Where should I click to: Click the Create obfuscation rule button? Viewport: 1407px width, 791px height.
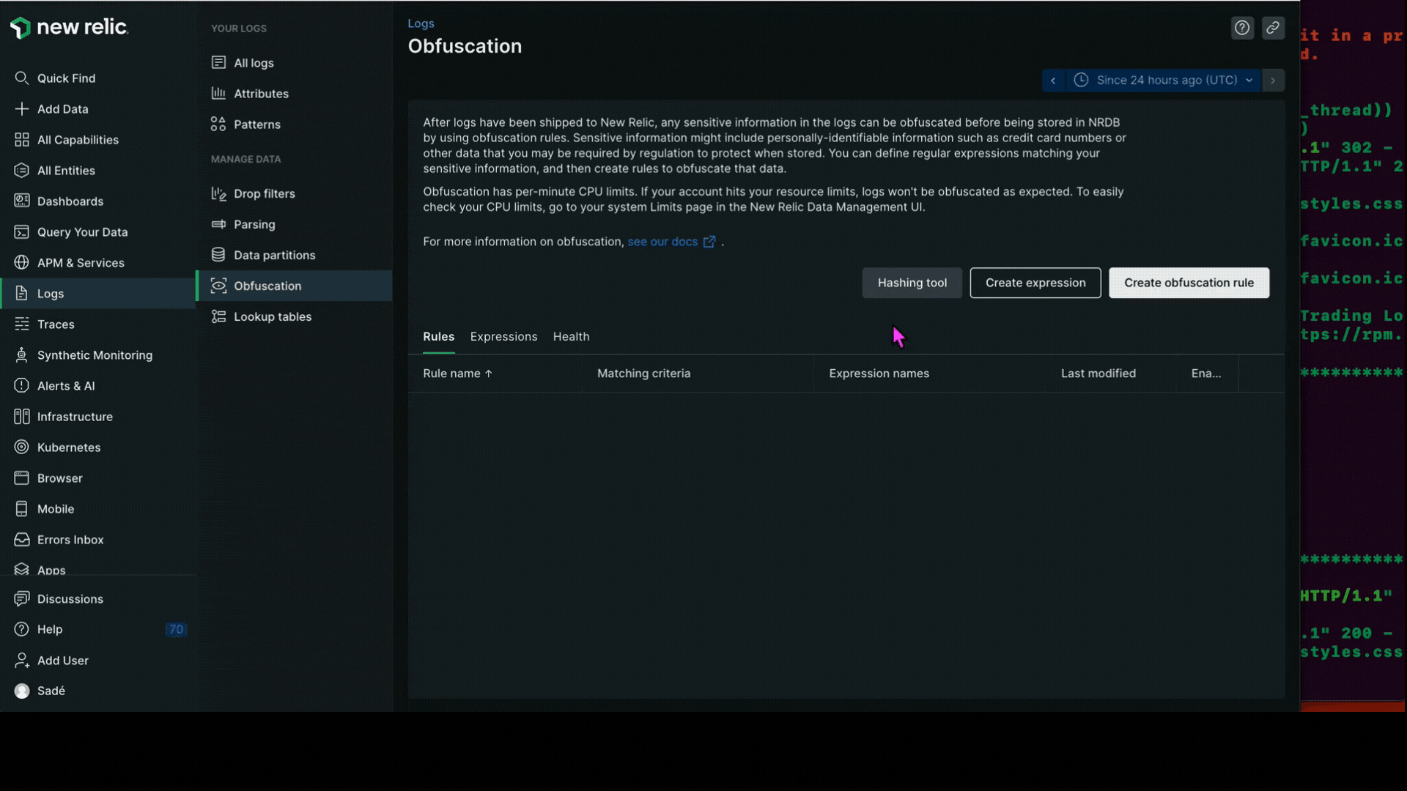tap(1189, 283)
